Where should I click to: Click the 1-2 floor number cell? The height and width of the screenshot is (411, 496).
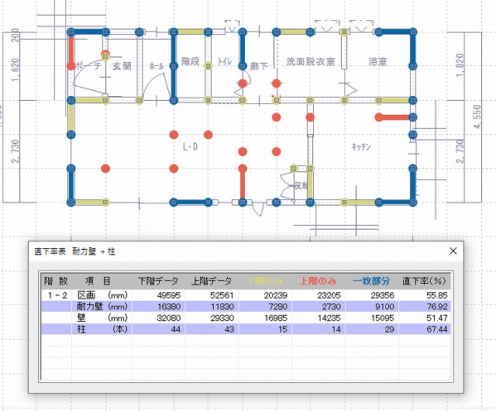[x=57, y=295]
